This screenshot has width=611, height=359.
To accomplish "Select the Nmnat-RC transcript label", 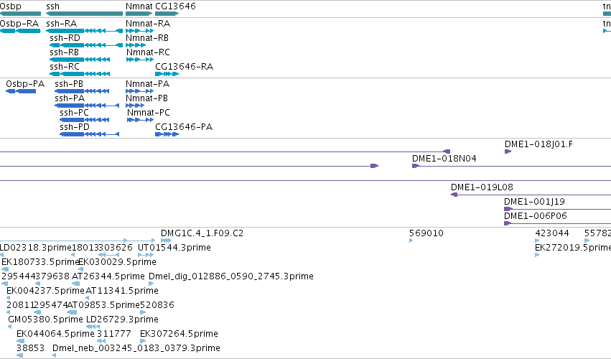I will tap(148, 52).
